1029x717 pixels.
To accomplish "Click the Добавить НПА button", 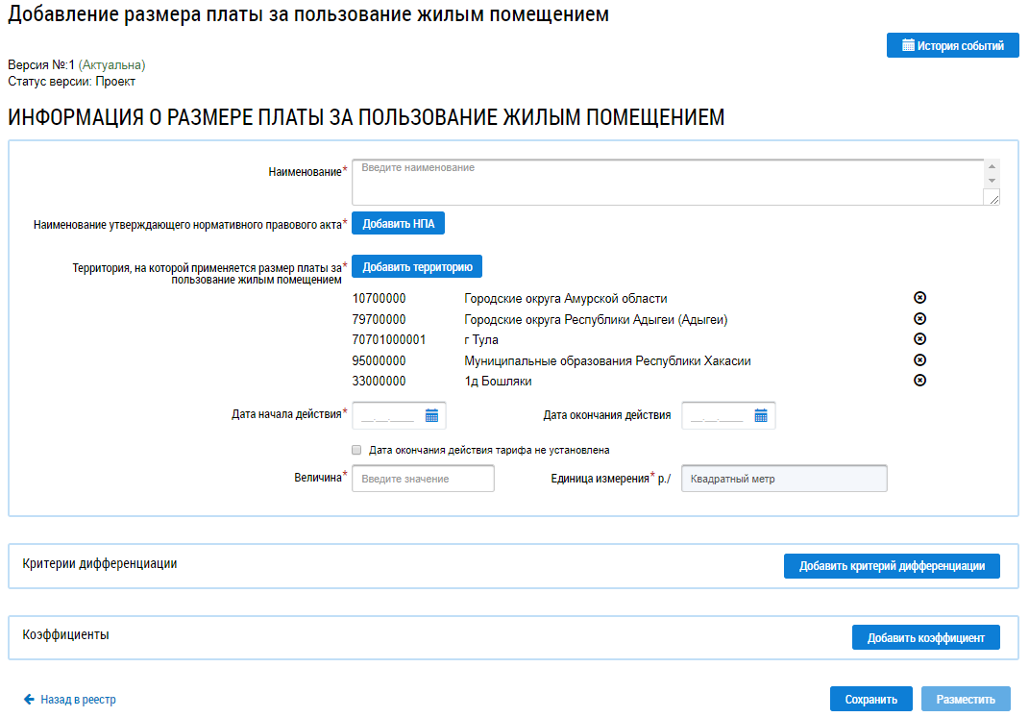I will pyautogui.click(x=398, y=223).
